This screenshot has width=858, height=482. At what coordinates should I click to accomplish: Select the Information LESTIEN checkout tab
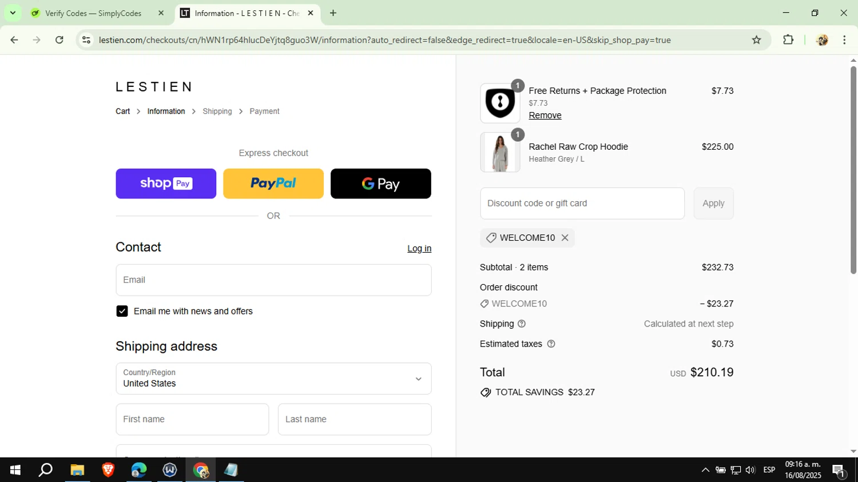click(246, 13)
